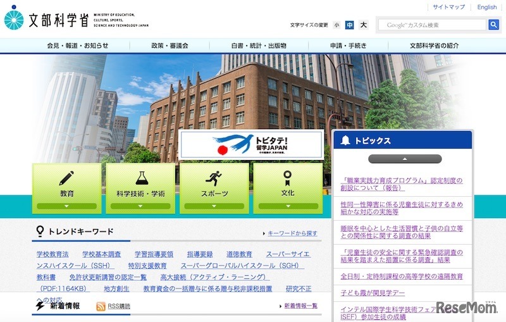Expand the 科学技術・学術 dropdown arrow
Image resolution: width=506 pixels, height=322 pixels.
pyautogui.click(x=140, y=206)
